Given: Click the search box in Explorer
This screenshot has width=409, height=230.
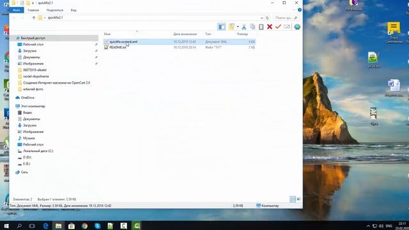Looking at the screenshot, I should pos(286,18).
